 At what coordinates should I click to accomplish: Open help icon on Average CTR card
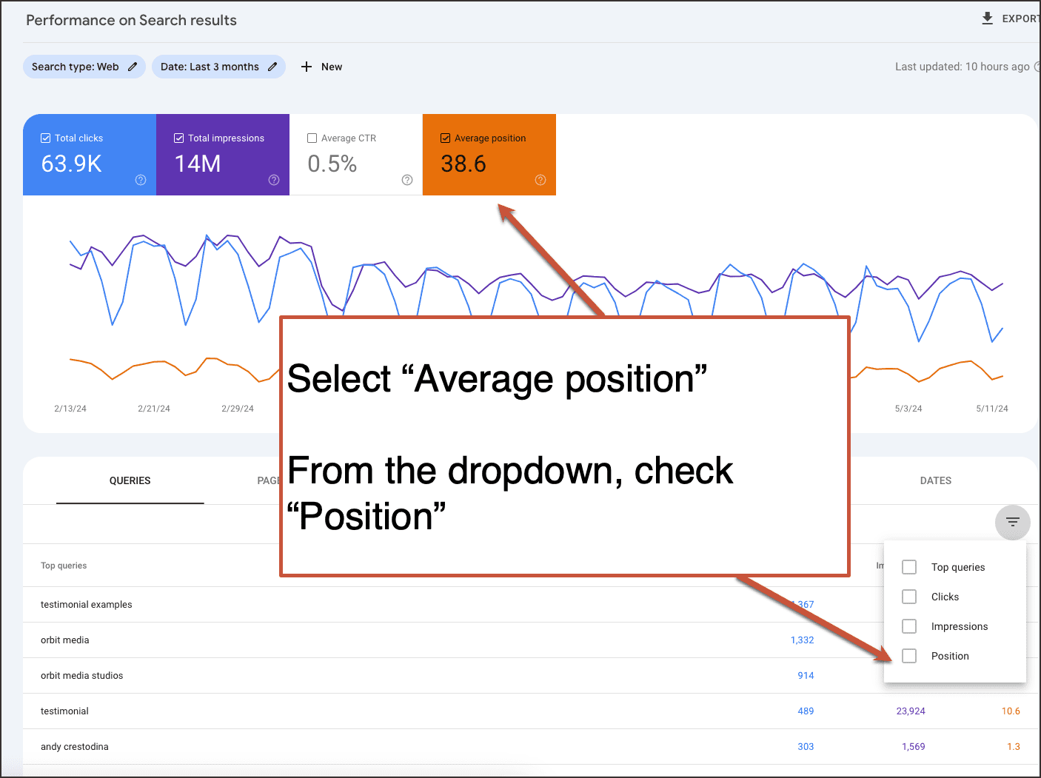(407, 180)
